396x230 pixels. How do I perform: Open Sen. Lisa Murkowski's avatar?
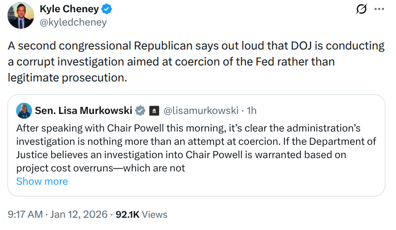point(23,111)
